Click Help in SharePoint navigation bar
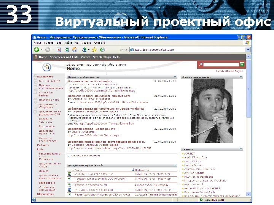 click(116, 57)
